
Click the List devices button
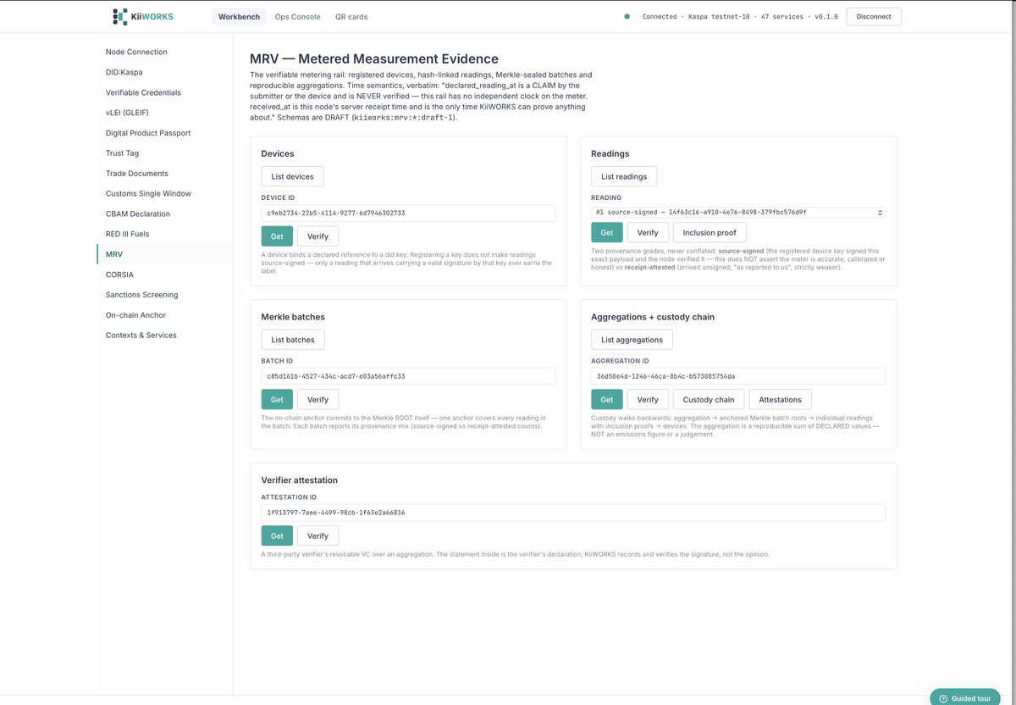pyautogui.click(x=292, y=176)
